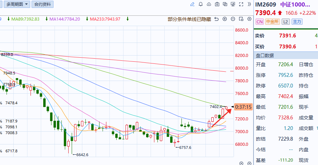The width and height of the screenshot is (318, 165).
Task: Click the green arrow after MA233
Action: tap(128, 19)
